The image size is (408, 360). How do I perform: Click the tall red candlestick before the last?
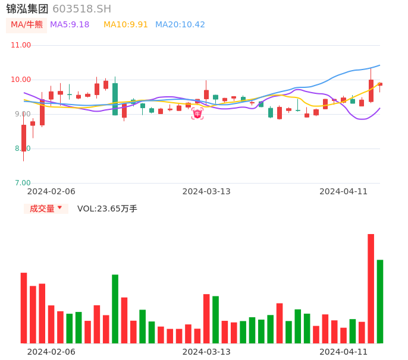click(371, 90)
